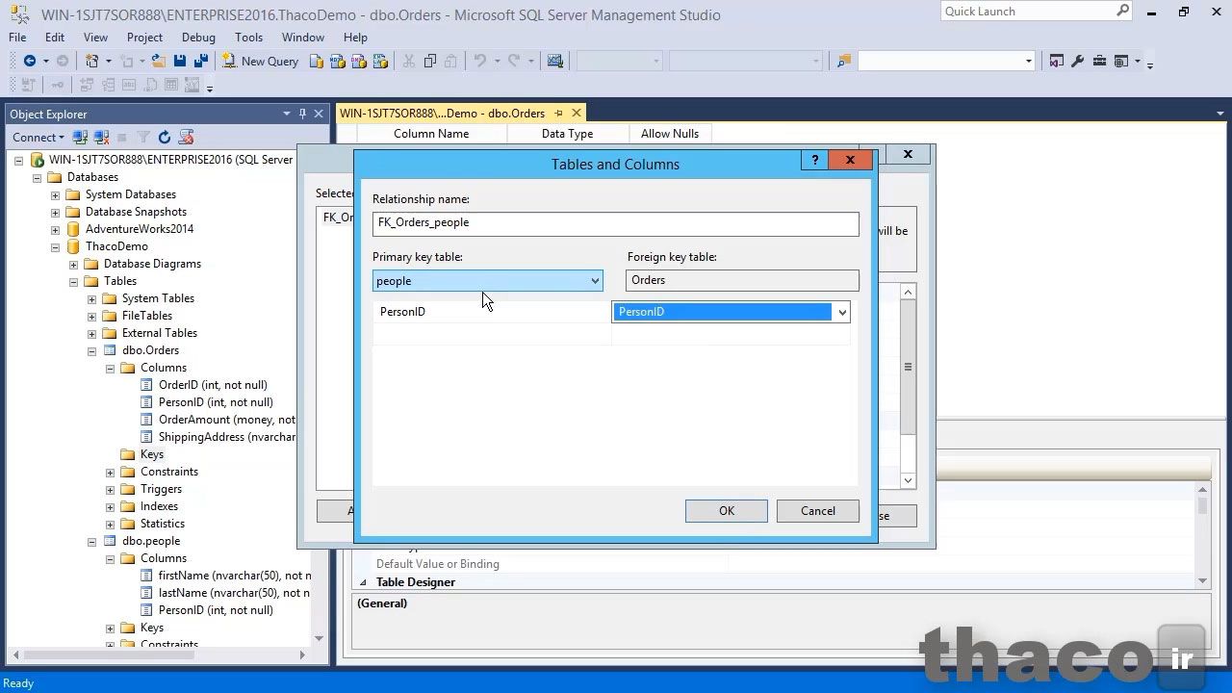This screenshot has height=693, width=1232.
Task: Collapse the dbo.Orders table node
Action: click(92, 350)
